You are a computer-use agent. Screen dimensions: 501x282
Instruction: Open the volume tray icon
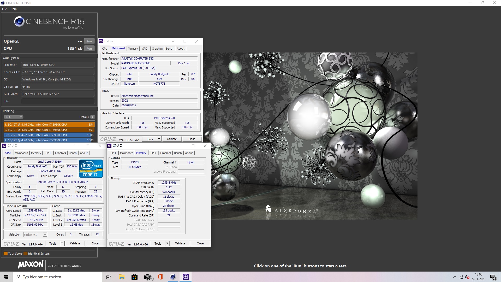coord(467,277)
